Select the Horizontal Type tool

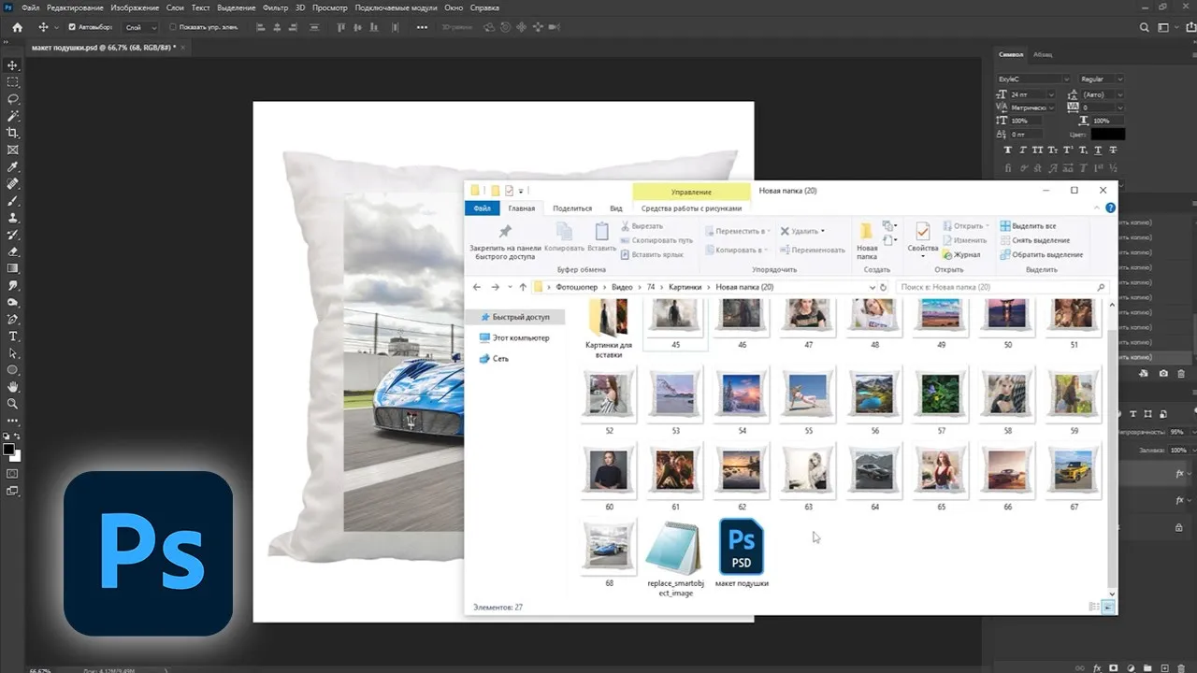pos(13,336)
